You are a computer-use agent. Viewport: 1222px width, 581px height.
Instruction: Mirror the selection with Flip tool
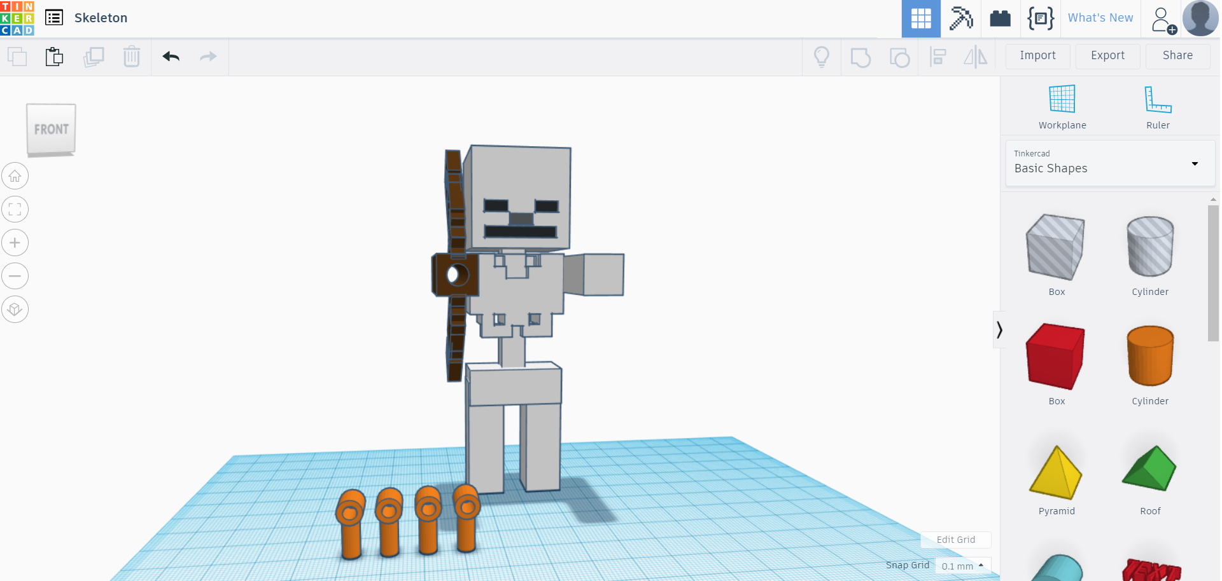coord(976,57)
